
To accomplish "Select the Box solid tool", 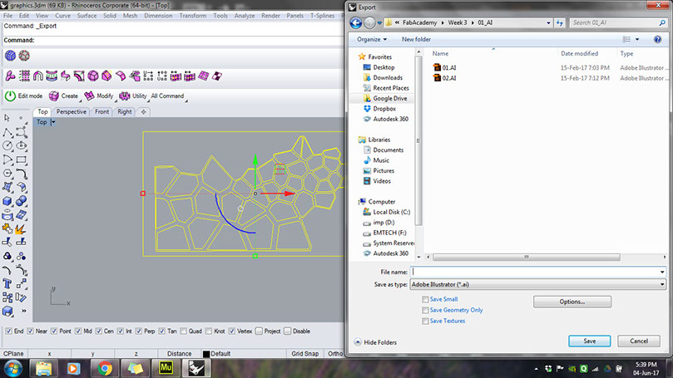I will click(7, 201).
